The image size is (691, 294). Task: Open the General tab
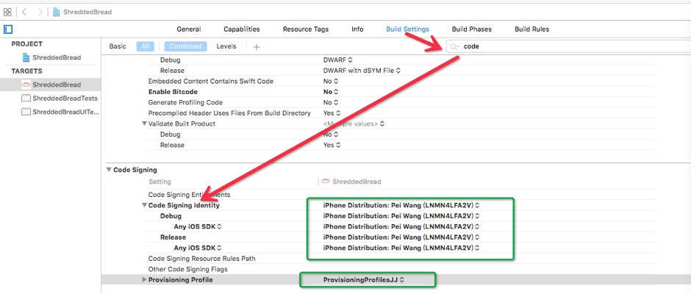coord(189,29)
